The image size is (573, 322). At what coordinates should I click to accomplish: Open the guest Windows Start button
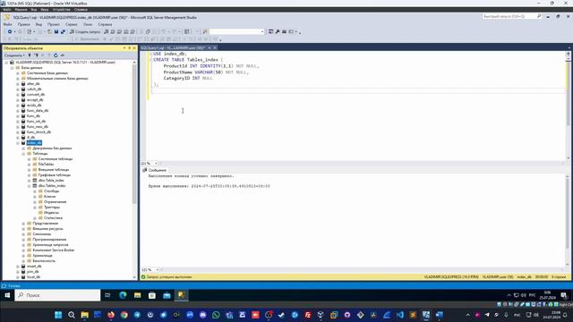[7, 295]
